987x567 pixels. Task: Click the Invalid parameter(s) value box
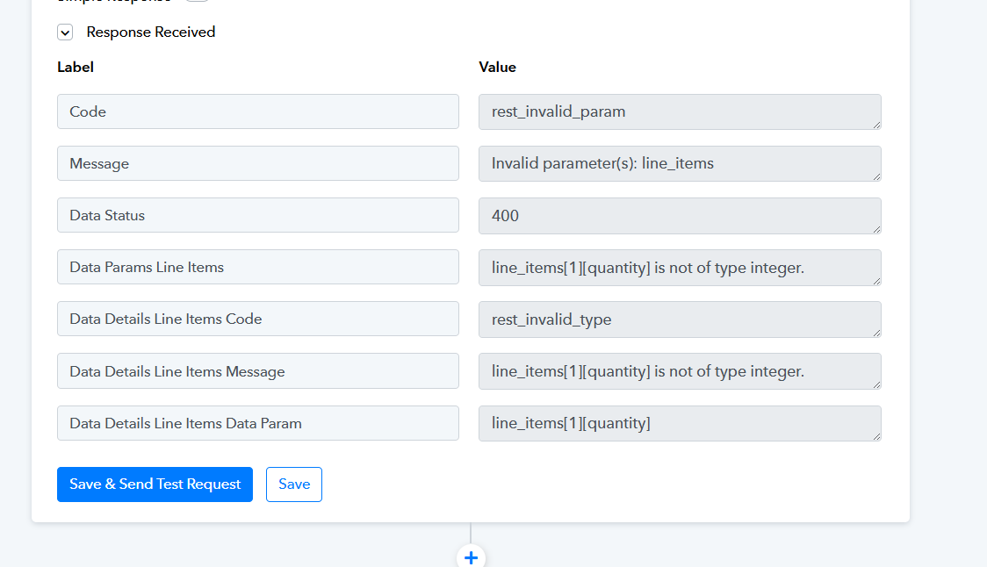[x=680, y=163]
